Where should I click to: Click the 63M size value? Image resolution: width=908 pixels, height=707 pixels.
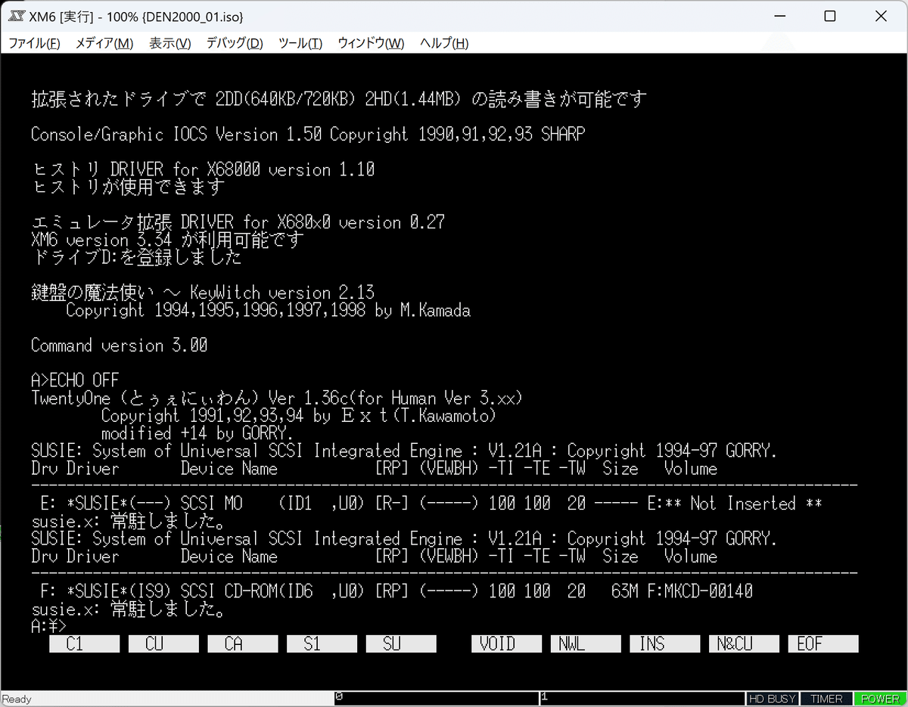[x=625, y=591]
